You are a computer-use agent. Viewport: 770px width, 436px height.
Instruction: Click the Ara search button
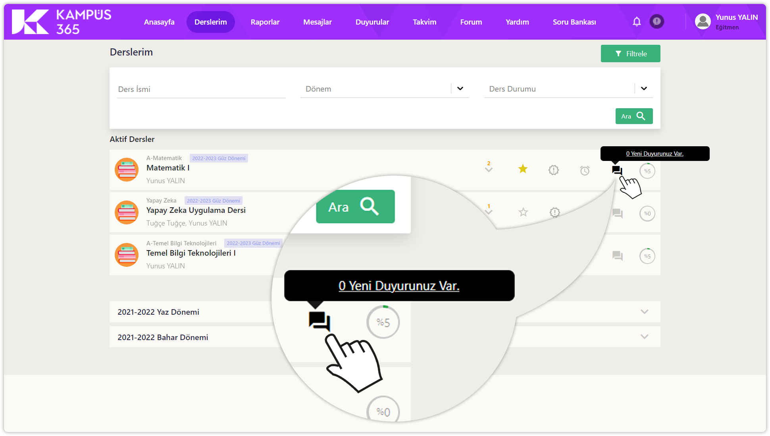point(634,116)
